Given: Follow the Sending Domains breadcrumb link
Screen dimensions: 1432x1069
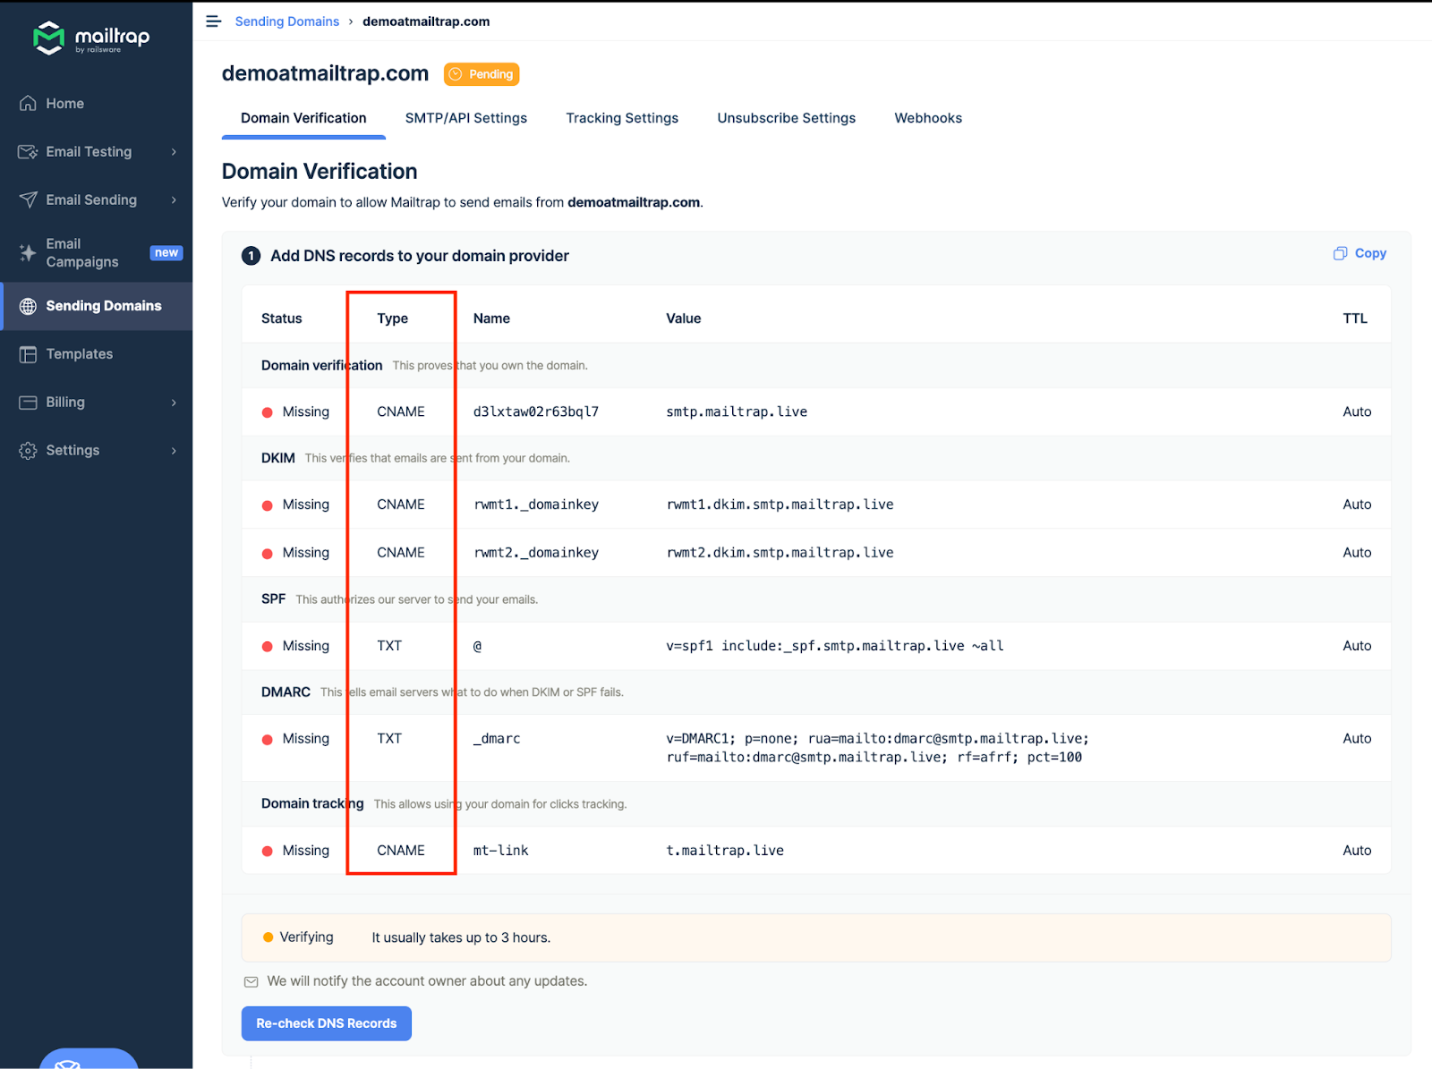Looking at the screenshot, I should pos(286,21).
